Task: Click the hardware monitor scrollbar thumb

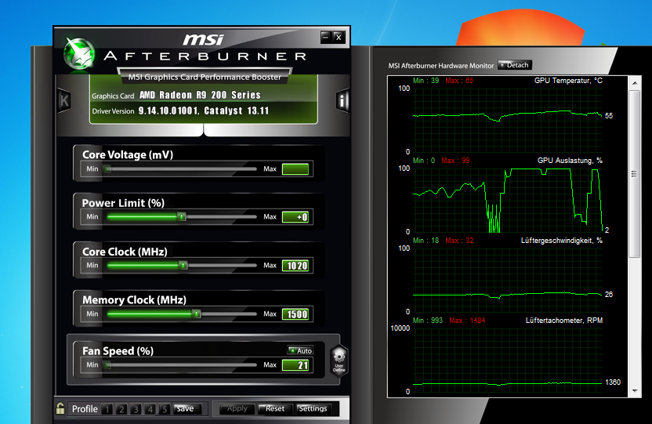Action: [635, 174]
